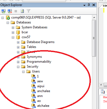The width and height of the screenshot is (107, 109).
Task: Click the System Databases folder icon
Action: [18, 27]
